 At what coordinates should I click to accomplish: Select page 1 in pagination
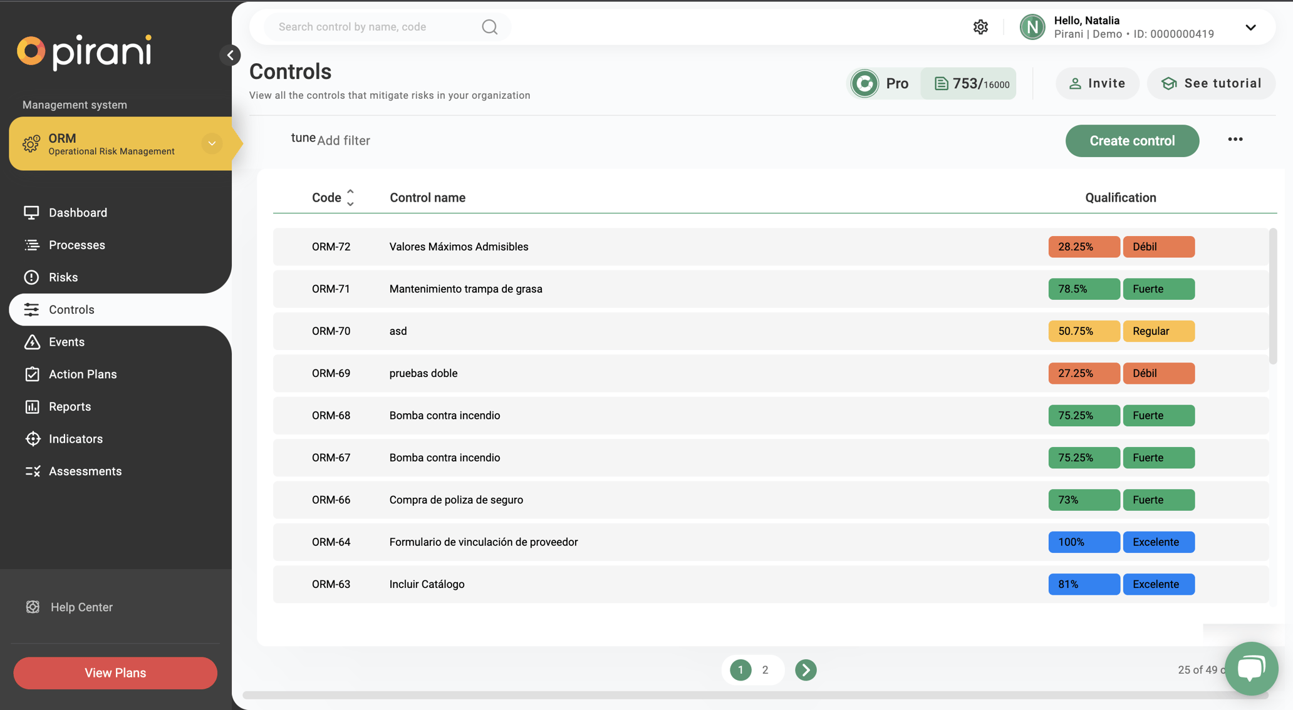740,670
